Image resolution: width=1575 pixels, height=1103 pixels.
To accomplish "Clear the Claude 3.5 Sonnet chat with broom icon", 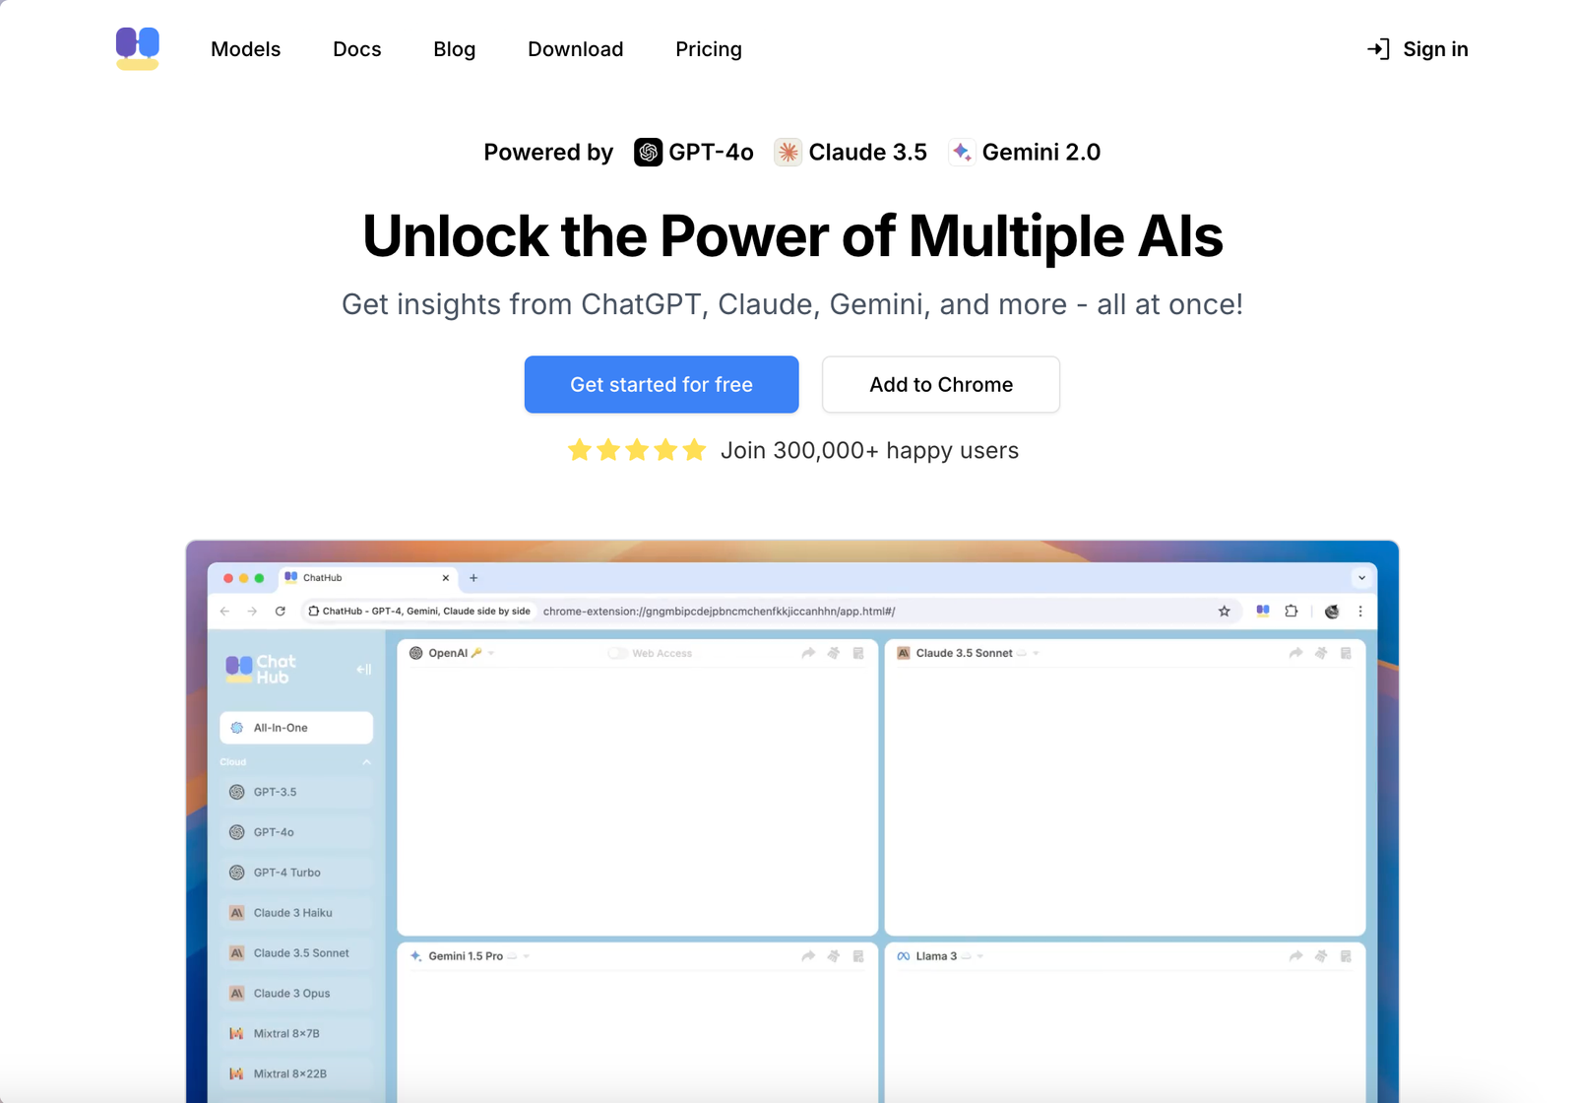I will click(1321, 652).
